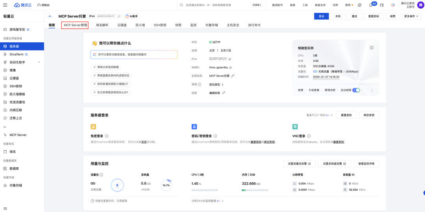Open the 云硬盘 tab

(x=122, y=25)
